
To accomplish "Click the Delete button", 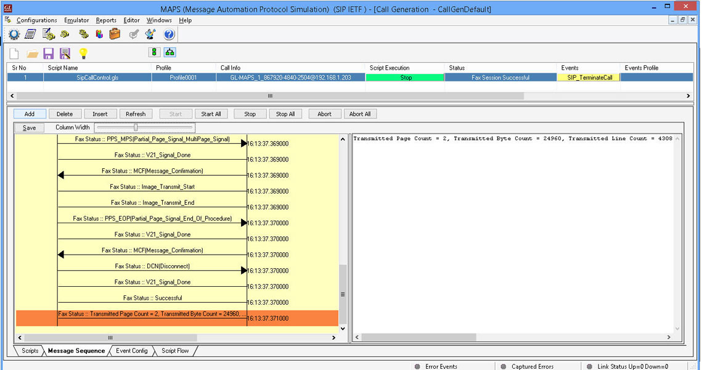I will [x=65, y=114].
